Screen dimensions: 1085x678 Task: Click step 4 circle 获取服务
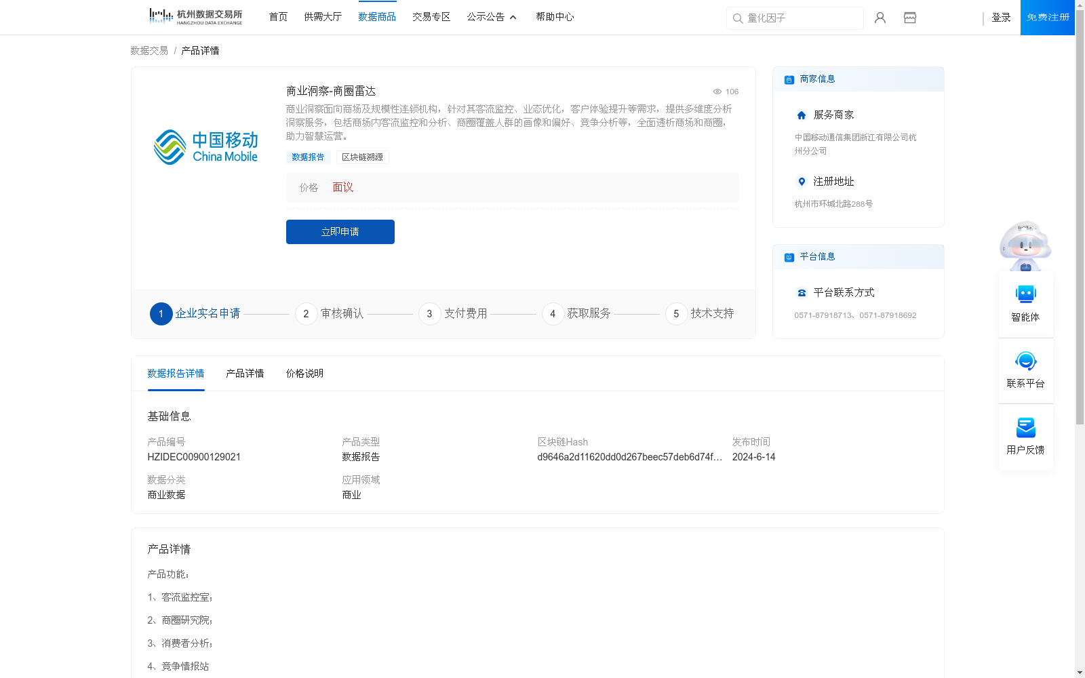click(553, 314)
